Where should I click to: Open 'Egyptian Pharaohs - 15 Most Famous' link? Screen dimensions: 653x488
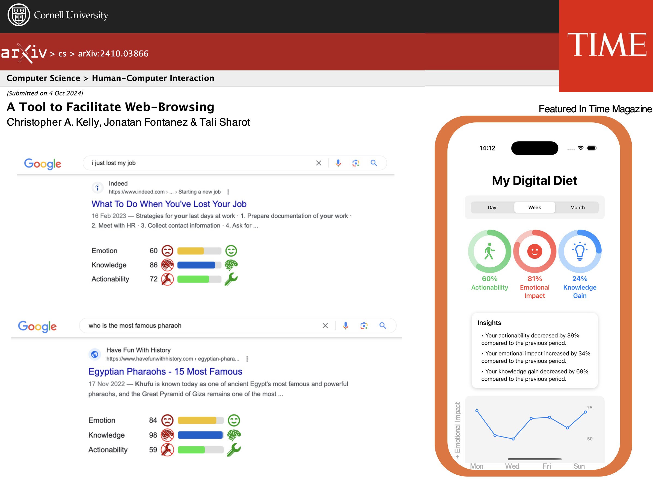165,372
